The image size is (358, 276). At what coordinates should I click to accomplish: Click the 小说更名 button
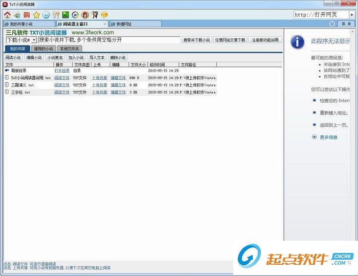tap(55, 57)
